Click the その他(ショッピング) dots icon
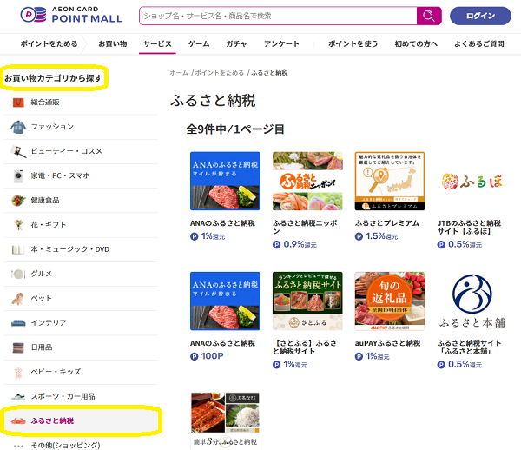 tap(18, 446)
